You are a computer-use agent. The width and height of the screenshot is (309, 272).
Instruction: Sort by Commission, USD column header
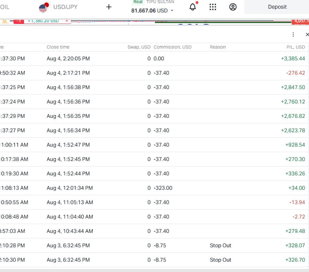[172, 47]
